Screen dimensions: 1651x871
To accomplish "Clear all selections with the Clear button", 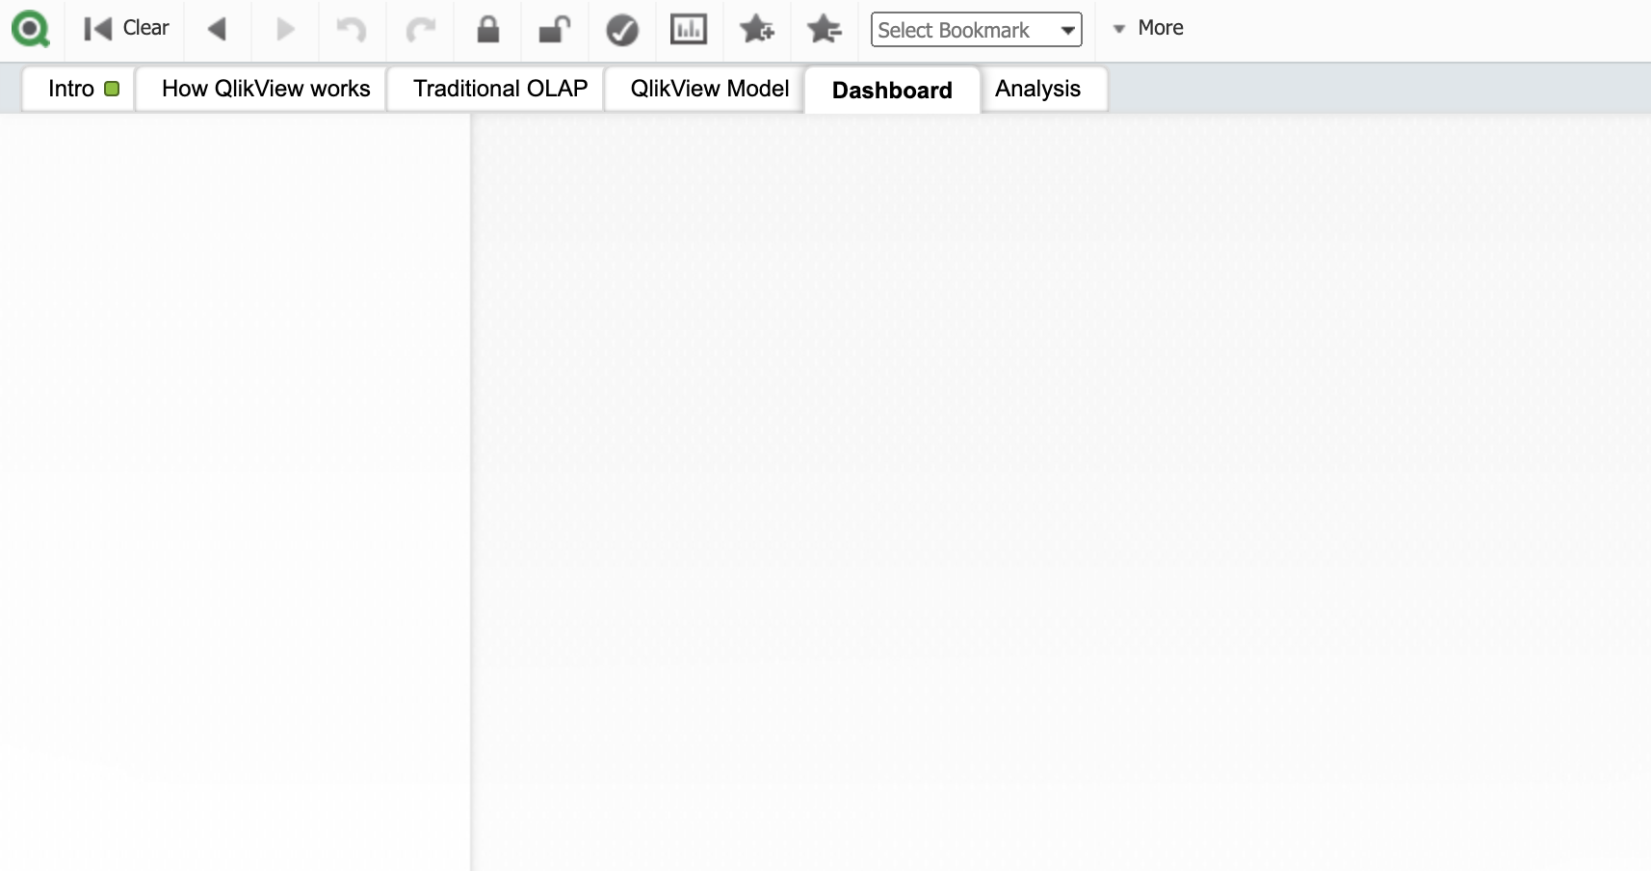I will 126,29.
